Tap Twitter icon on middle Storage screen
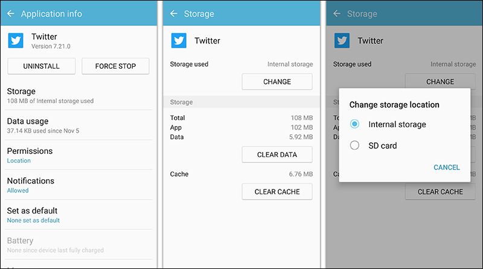The width and height of the screenshot is (483, 269). (x=179, y=40)
